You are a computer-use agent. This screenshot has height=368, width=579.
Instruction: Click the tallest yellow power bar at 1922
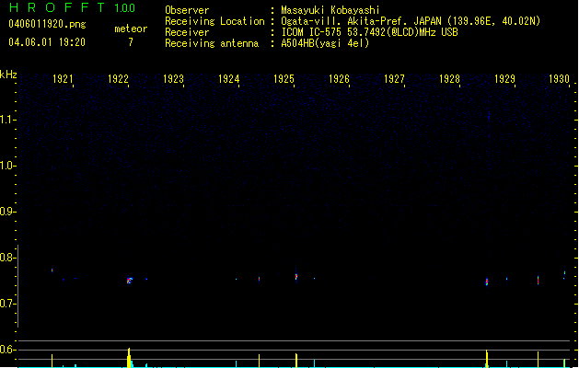[129, 358]
